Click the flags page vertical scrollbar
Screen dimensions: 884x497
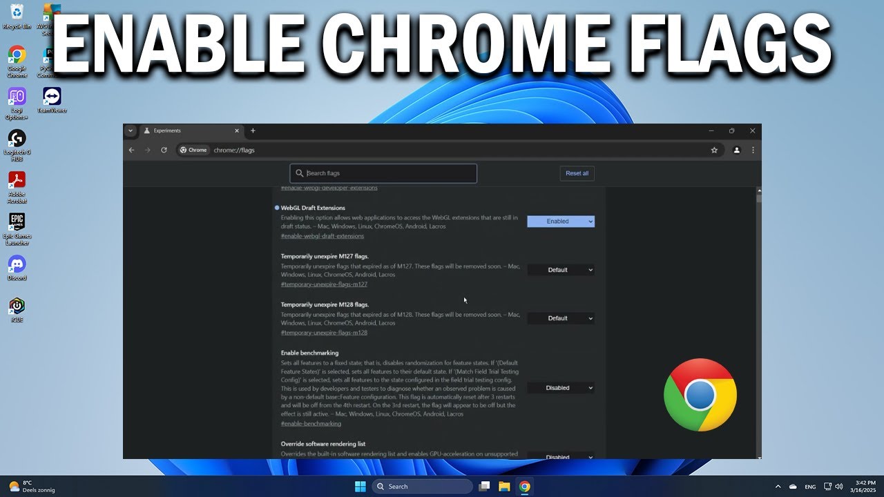pos(759,198)
